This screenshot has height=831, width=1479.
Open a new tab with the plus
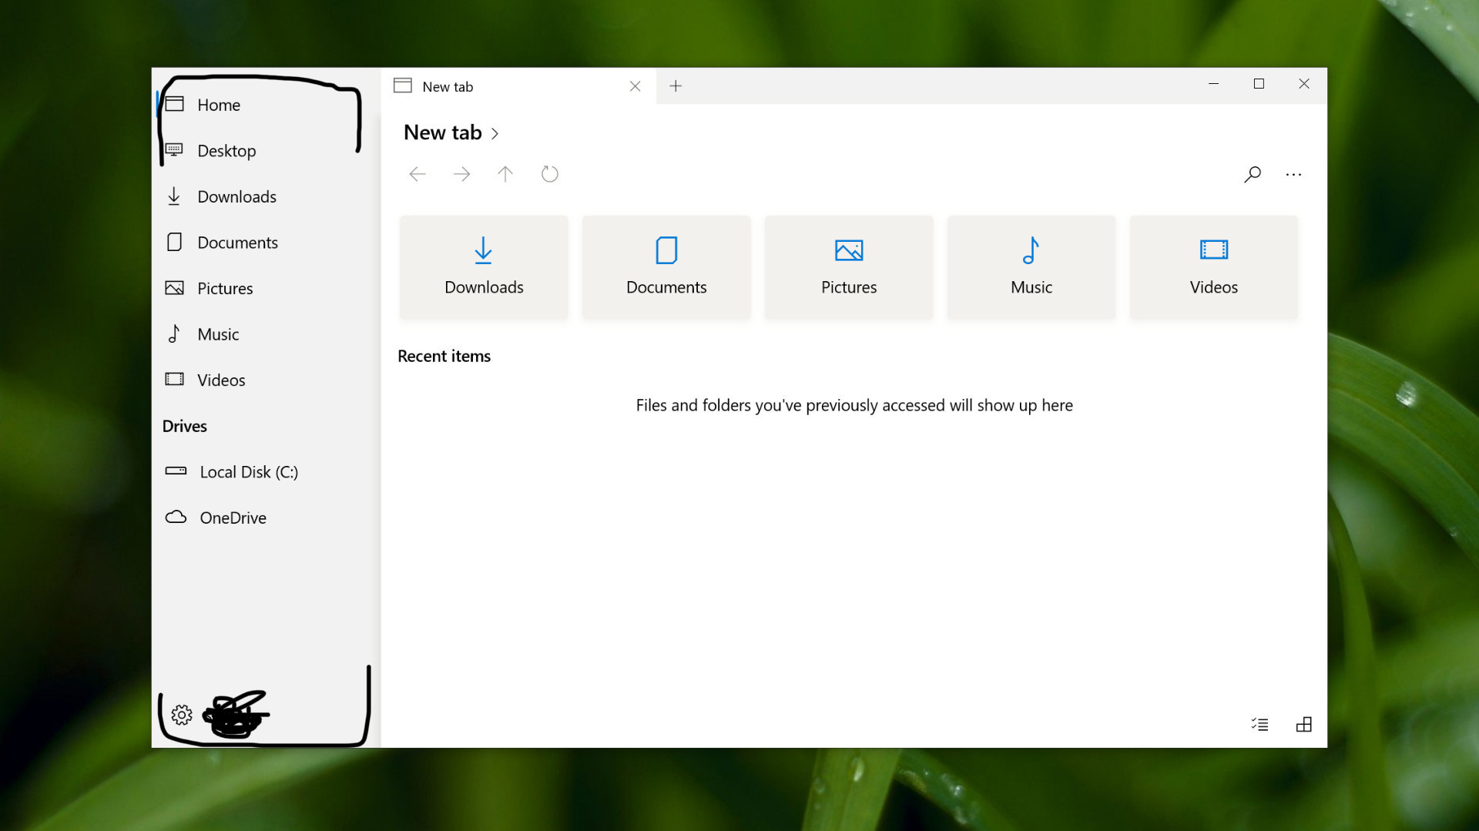click(676, 85)
